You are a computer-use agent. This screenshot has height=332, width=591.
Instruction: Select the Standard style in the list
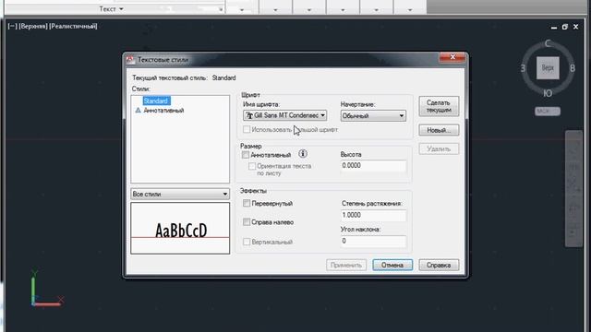[156, 101]
